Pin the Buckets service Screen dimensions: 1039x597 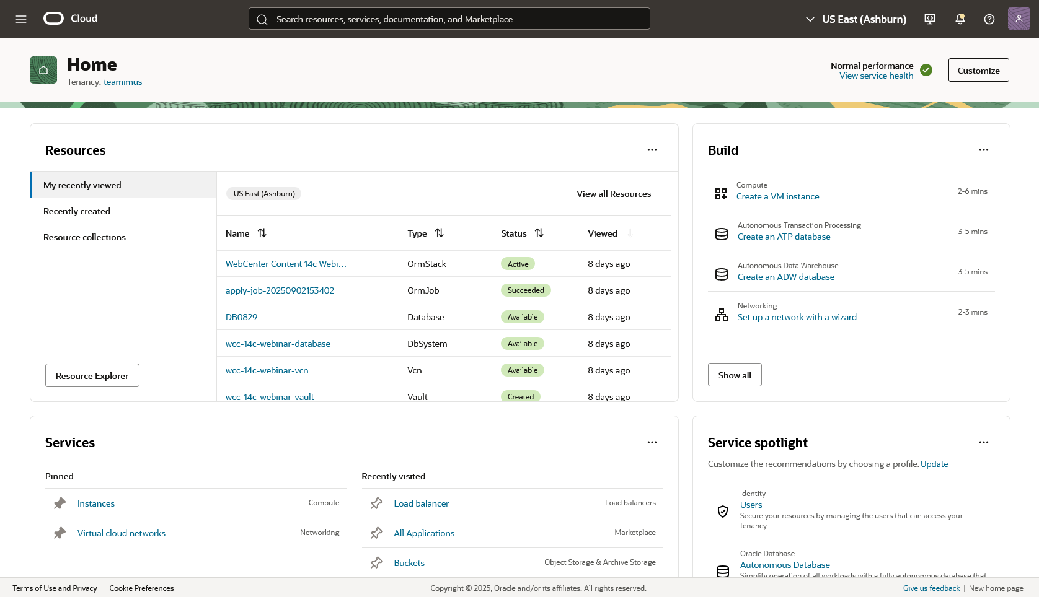click(x=376, y=563)
